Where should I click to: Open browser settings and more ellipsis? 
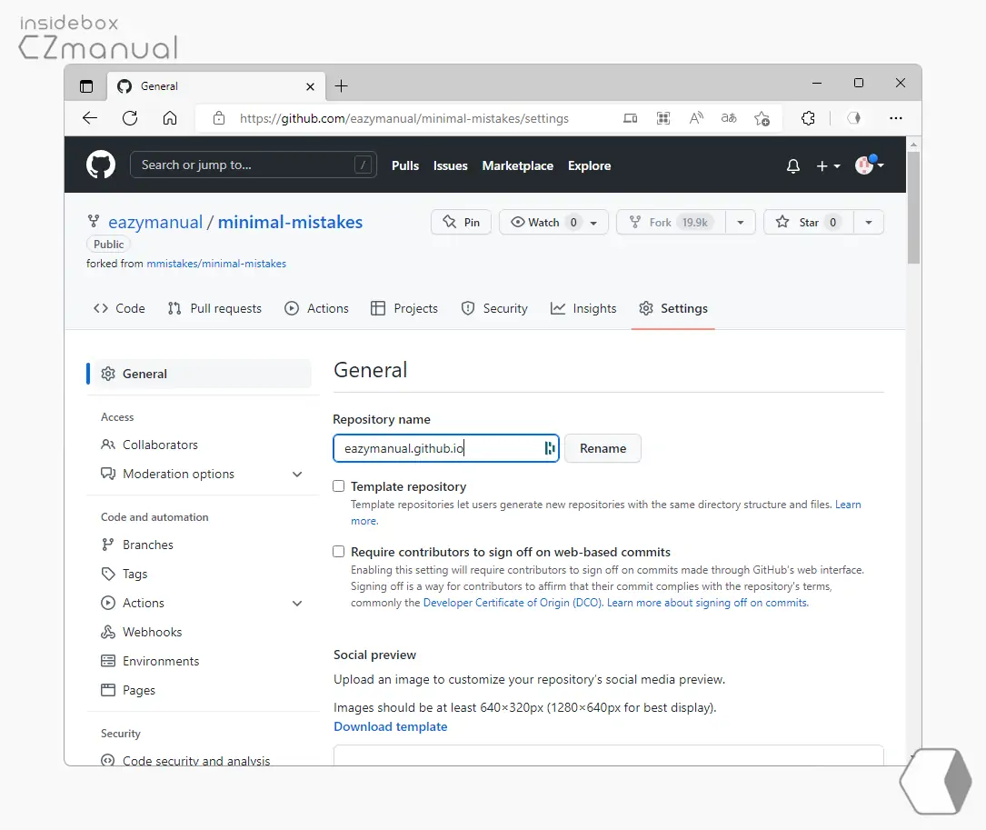pos(895,118)
